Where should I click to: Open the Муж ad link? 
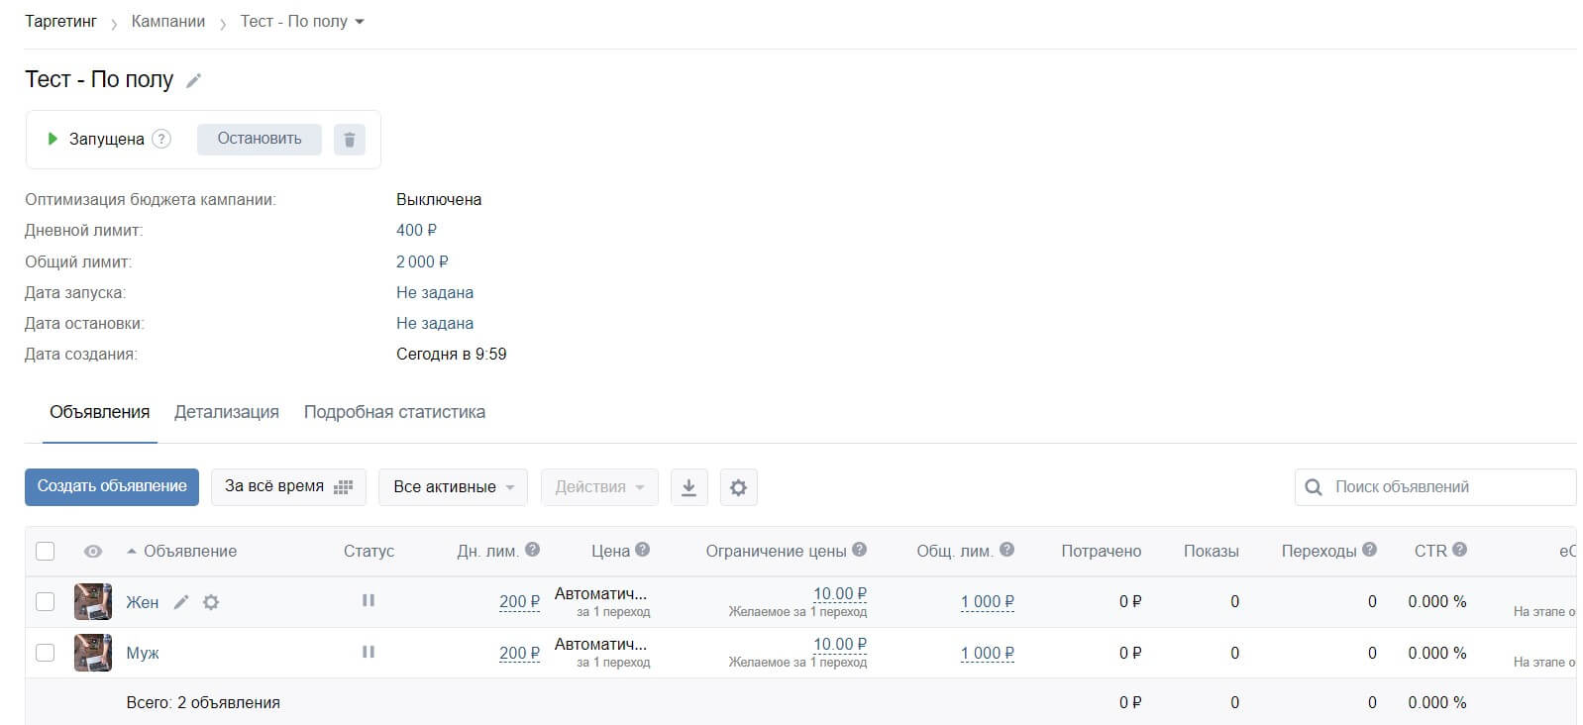(143, 654)
